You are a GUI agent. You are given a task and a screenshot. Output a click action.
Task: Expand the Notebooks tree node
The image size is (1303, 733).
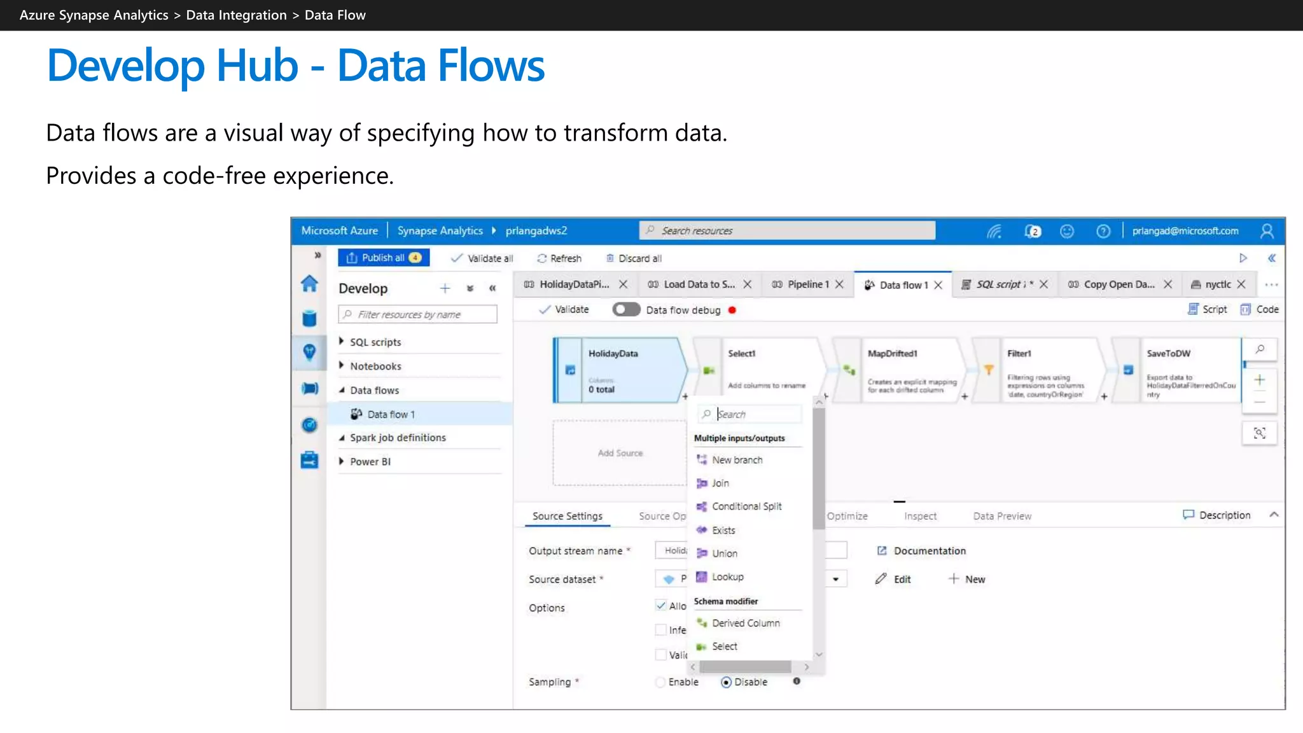coord(342,366)
